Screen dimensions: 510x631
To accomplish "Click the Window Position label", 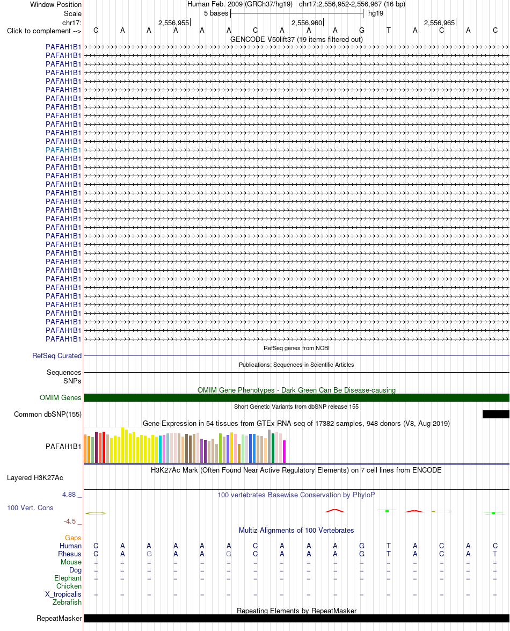I will [55, 4].
